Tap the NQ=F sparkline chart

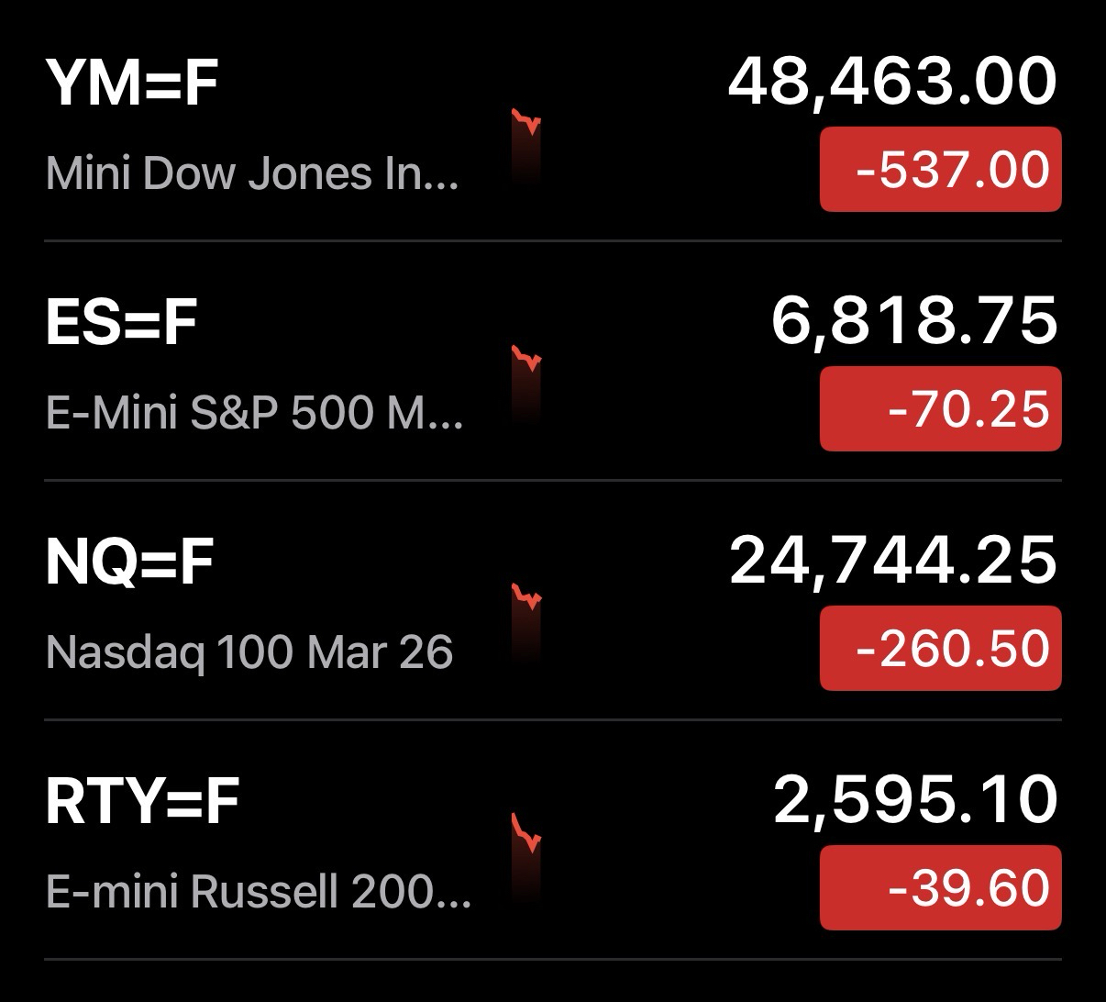(x=526, y=622)
